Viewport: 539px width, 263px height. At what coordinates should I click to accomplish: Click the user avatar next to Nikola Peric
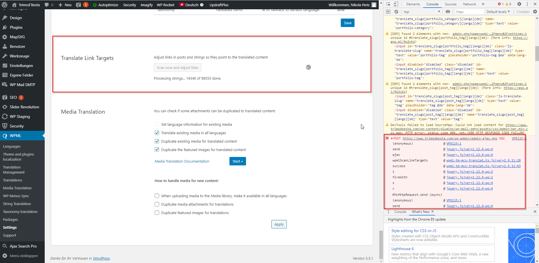(x=374, y=5)
